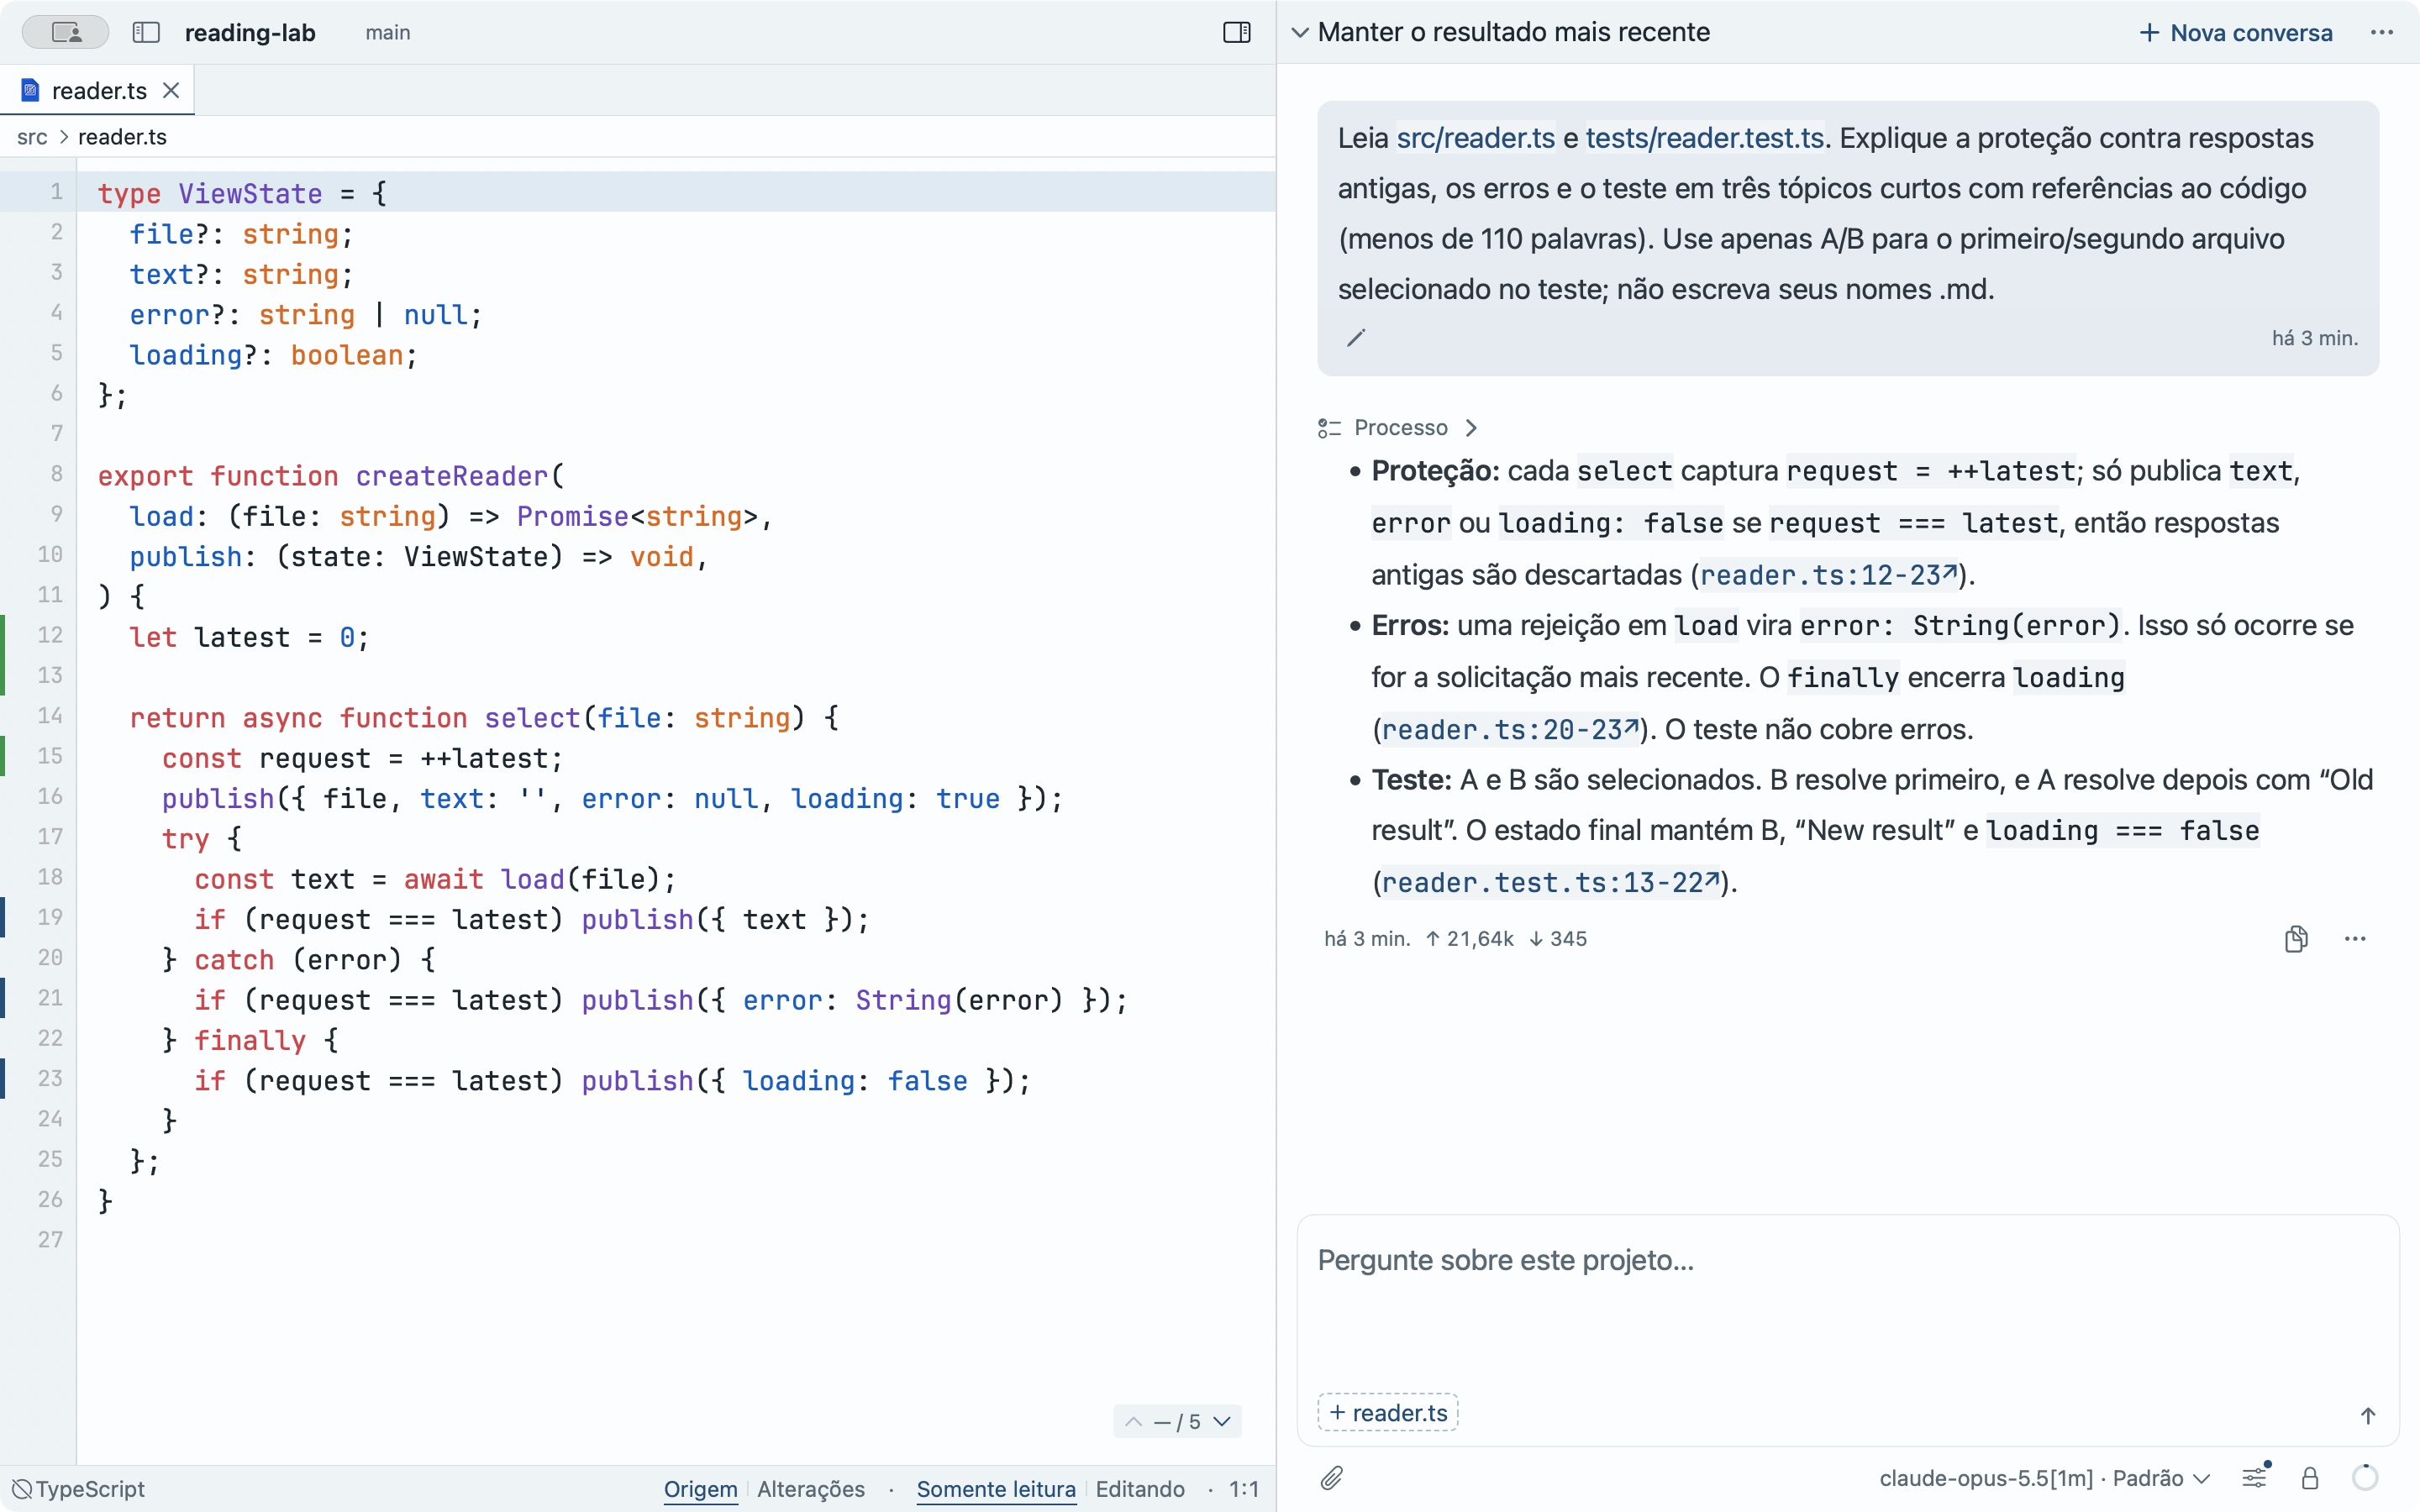
Task: Select Somente leitura mode
Action: pos(996,1489)
